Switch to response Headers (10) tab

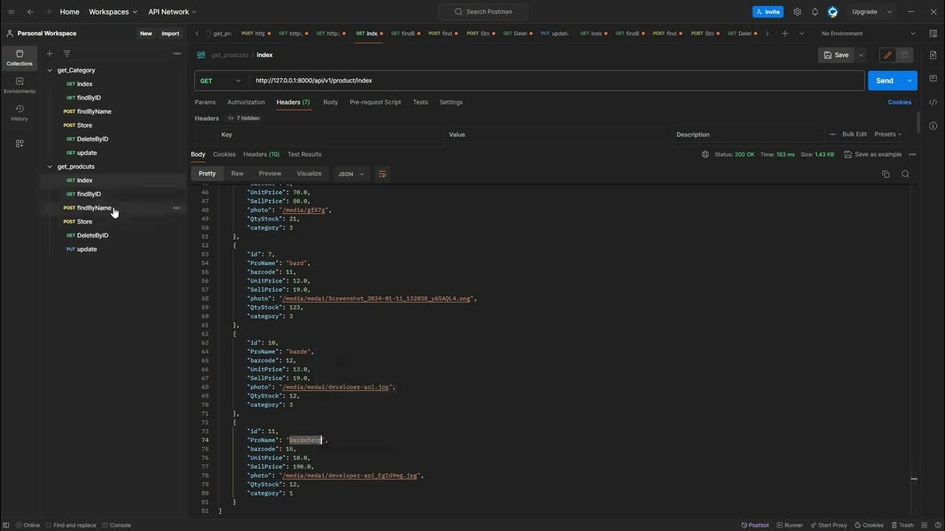(x=261, y=154)
